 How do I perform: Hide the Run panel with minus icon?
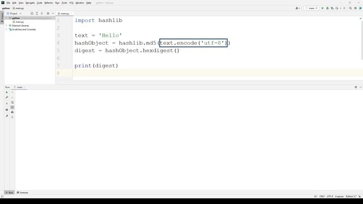(x=361, y=87)
